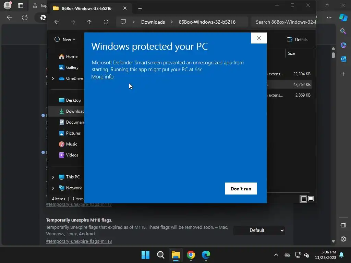This screenshot has height=263, width=351.
Task: Click scroll down arrow on Edge page
Action: click(x=333, y=241)
